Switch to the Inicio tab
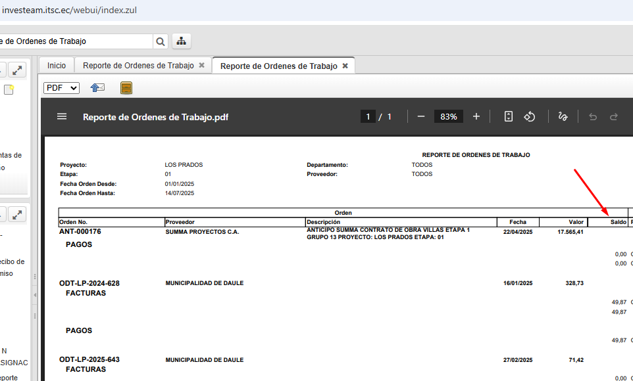Image resolution: width=633 pixels, height=381 pixels. click(x=57, y=66)
